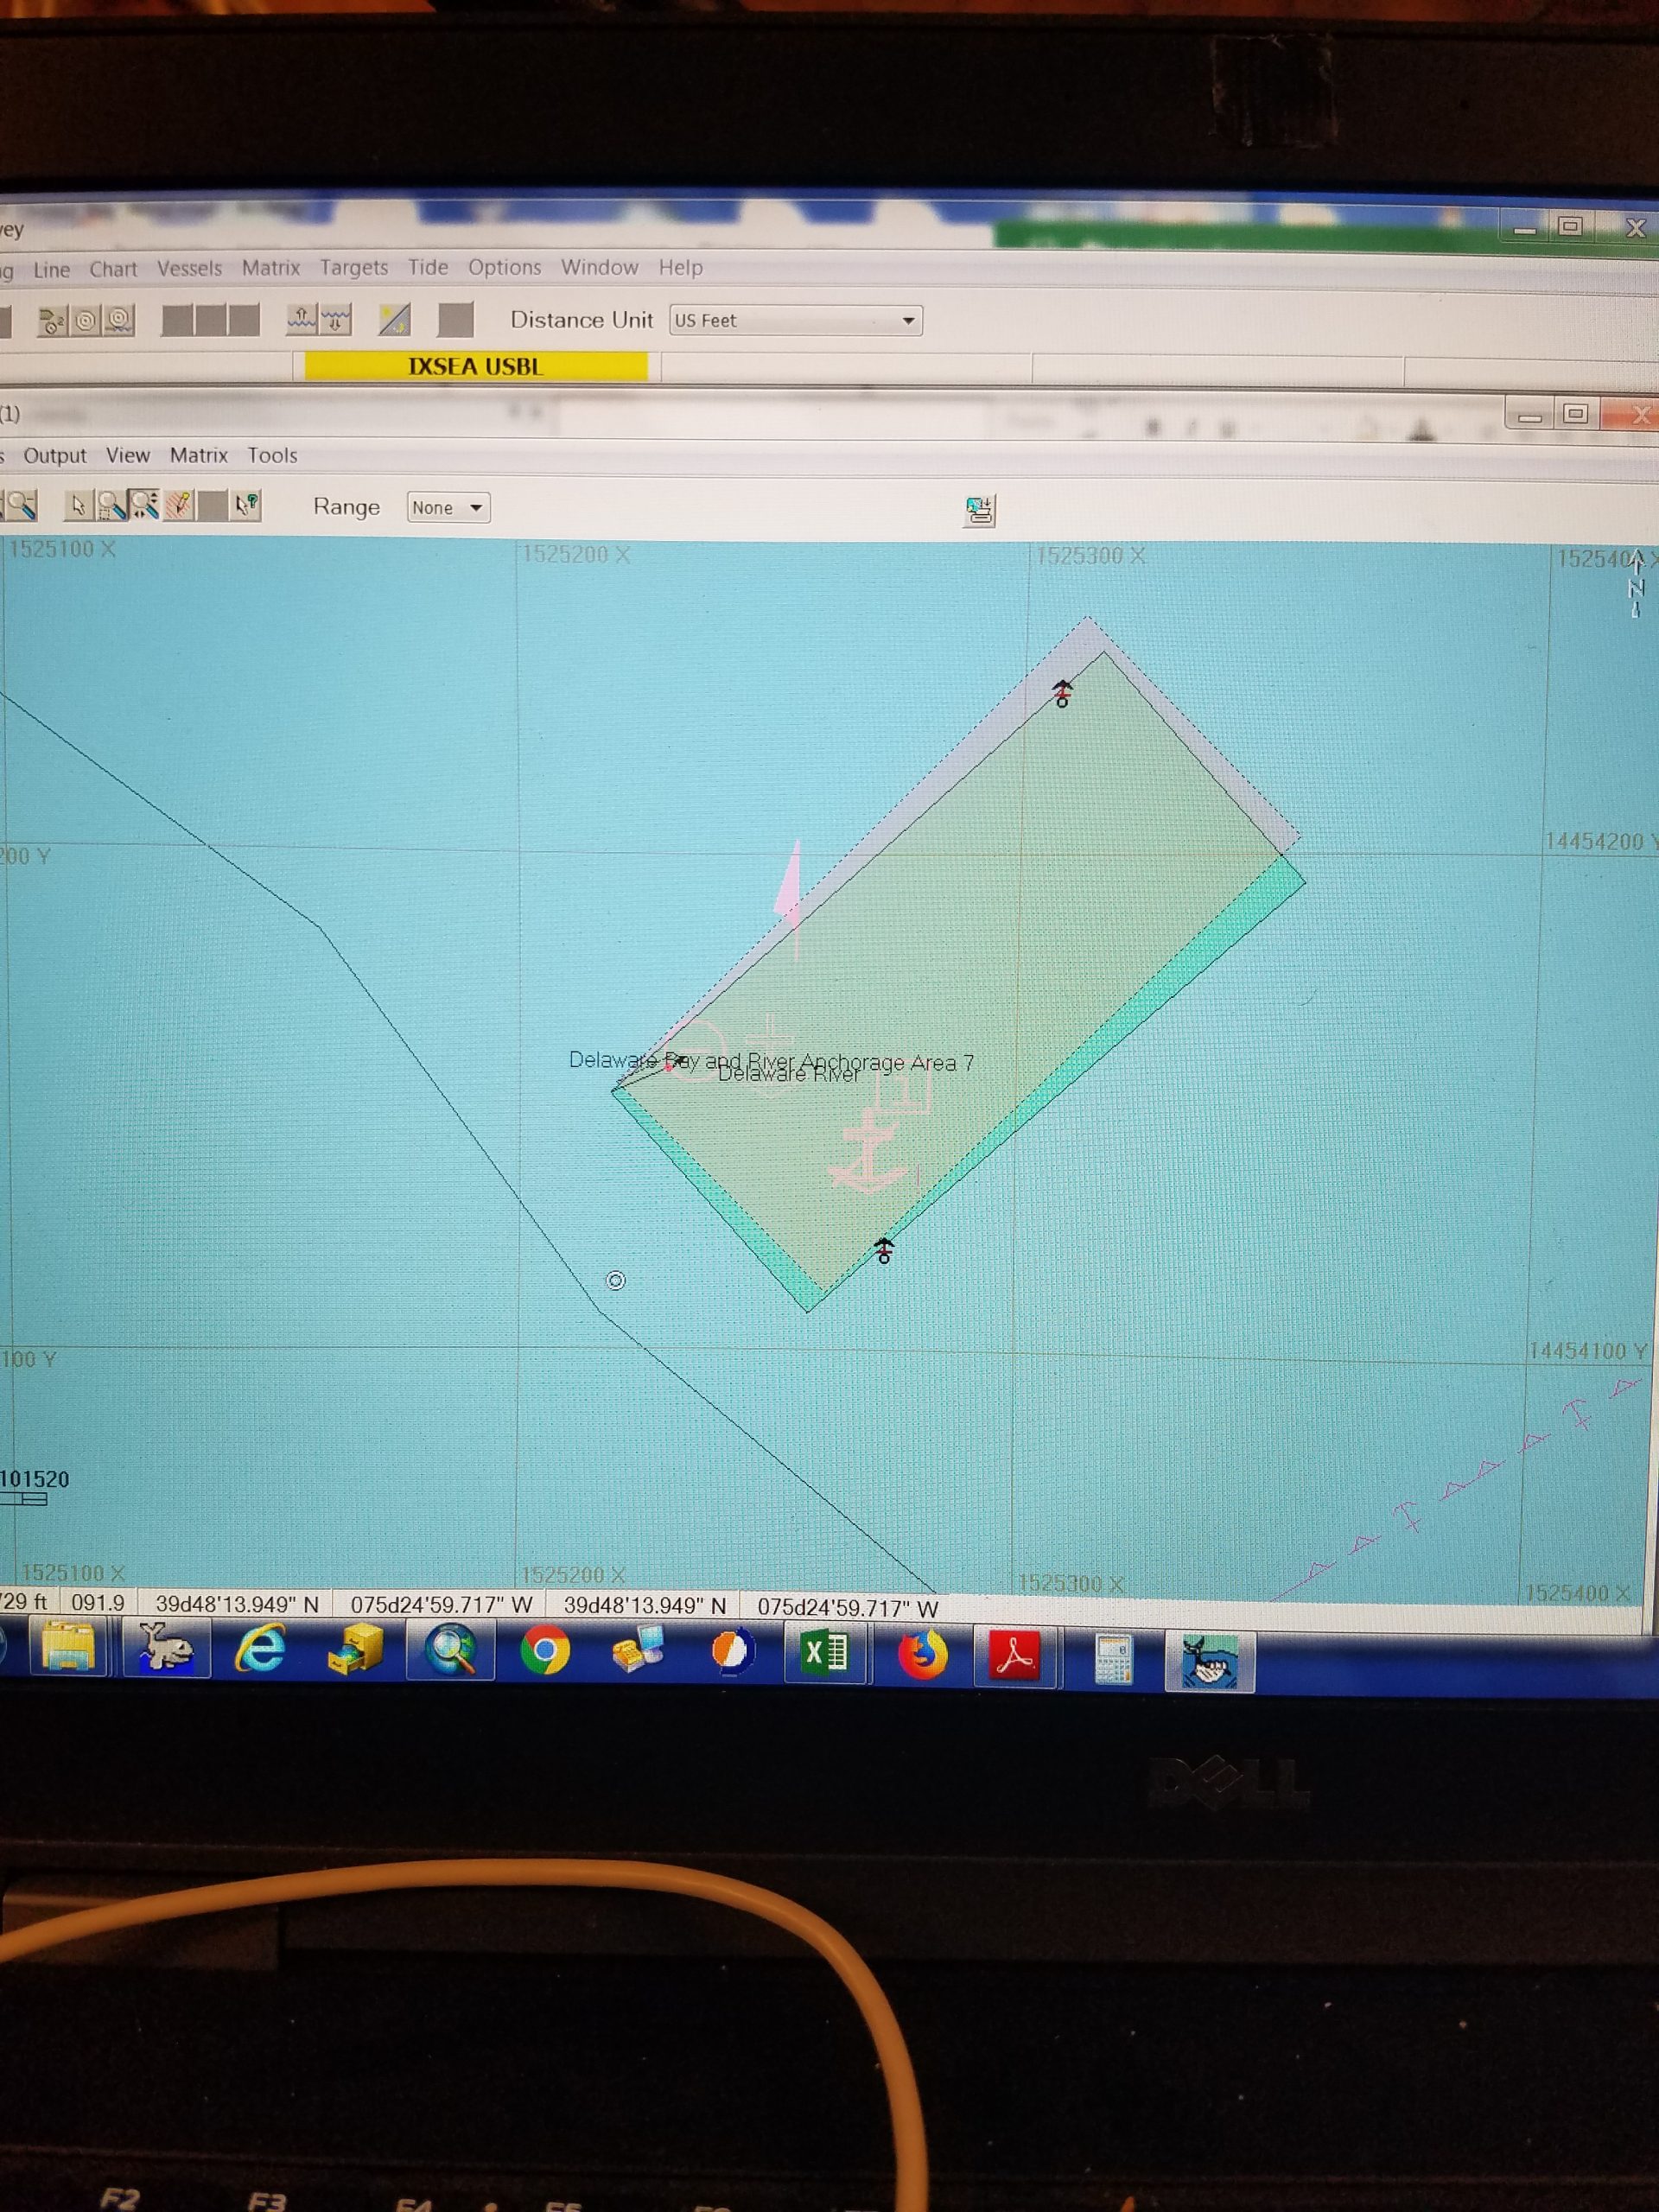The height and width of the screenshot is (2212, 1659).
Task: Select the zoom in/out magnifier with arrows
Action: click(x=144, y=506)
